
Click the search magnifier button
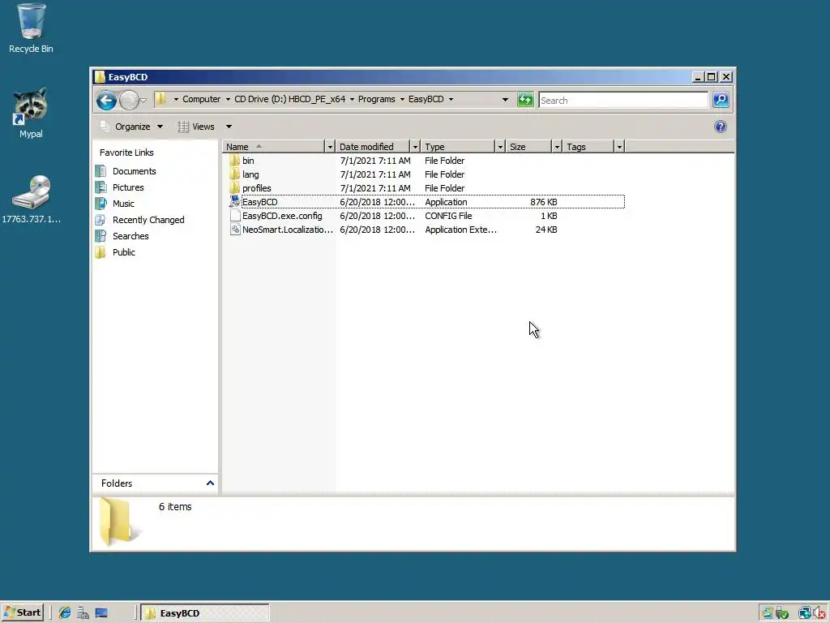click(721, 100)
